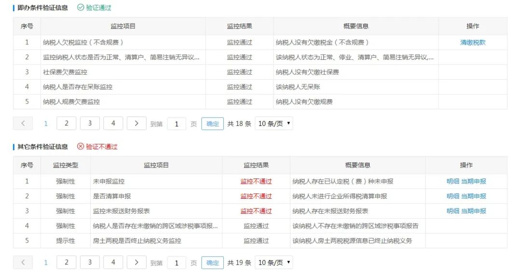Click 当期申报 for 监控未报送财务报表 row
The height and width of the screenshot is (278, 521).
[474, 211]
